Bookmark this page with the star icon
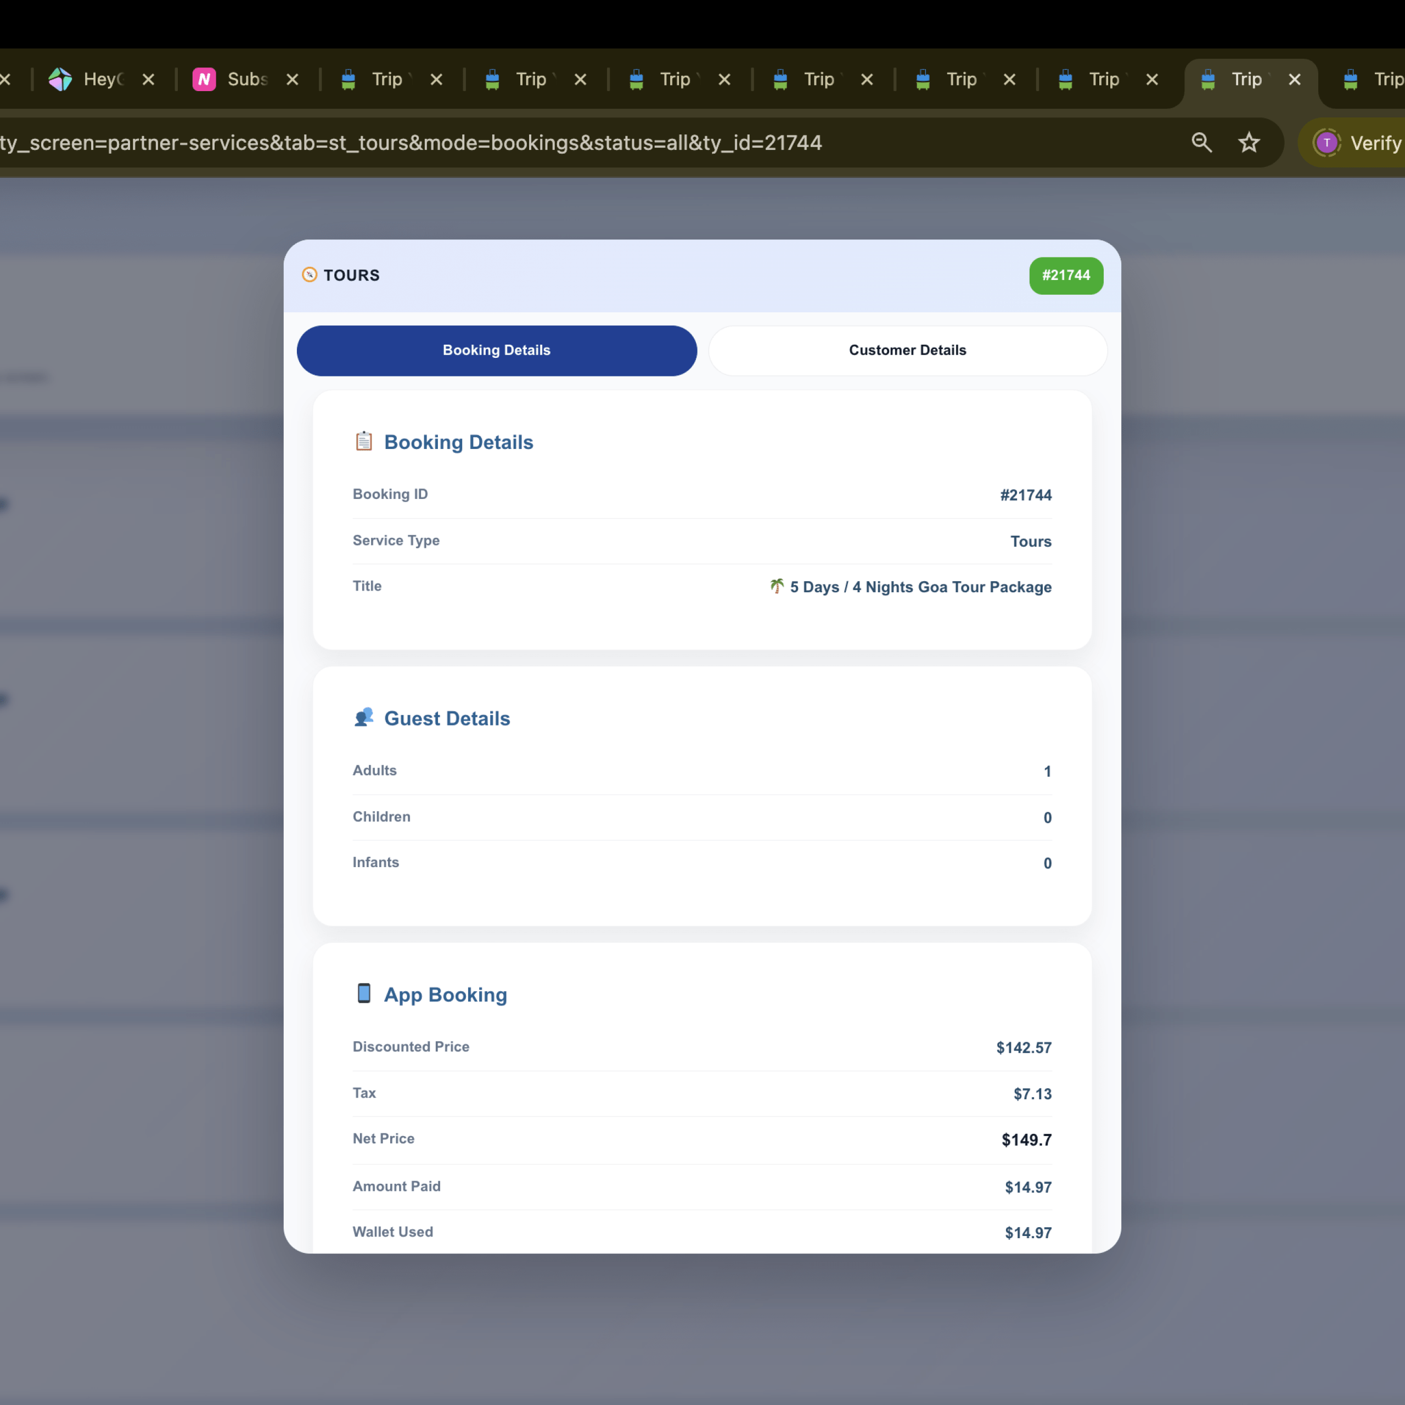1405x1405 pixels. pos(1249,143)
